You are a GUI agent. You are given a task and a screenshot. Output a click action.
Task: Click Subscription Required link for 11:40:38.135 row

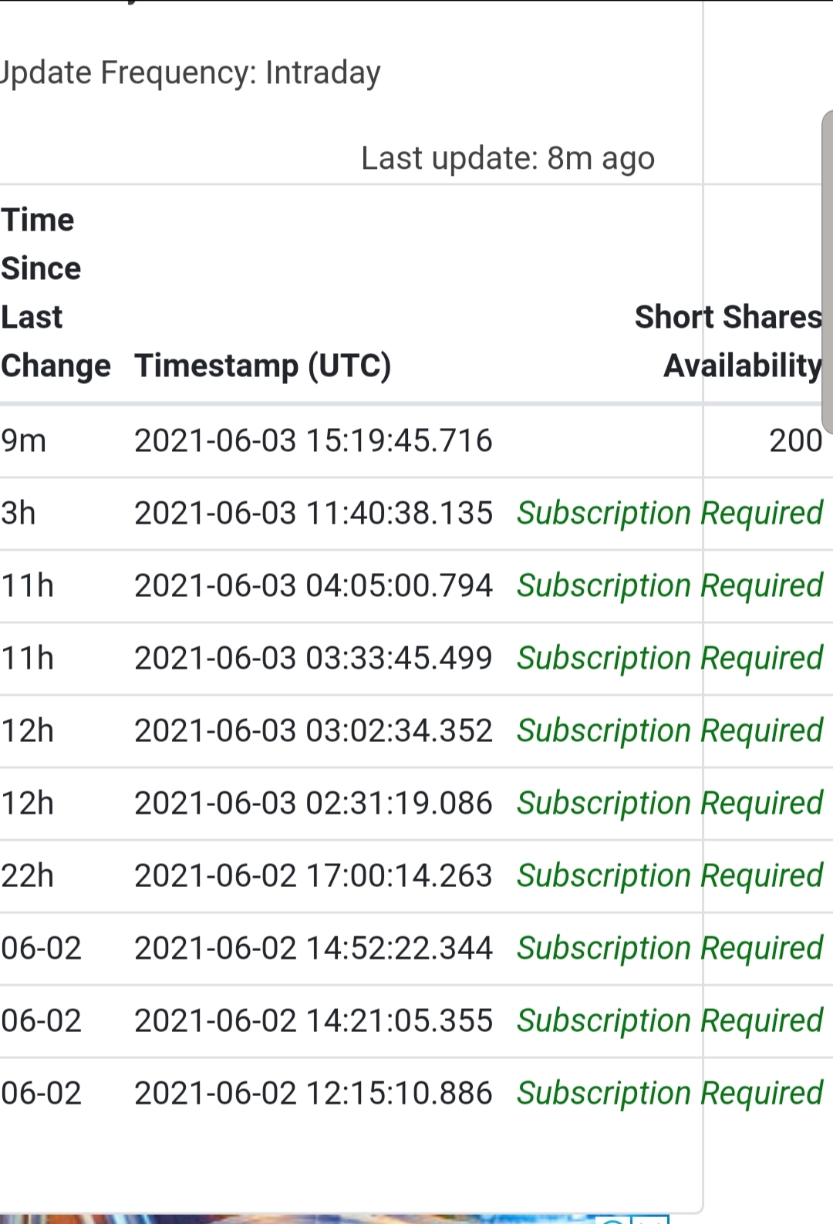click(669, 514)
